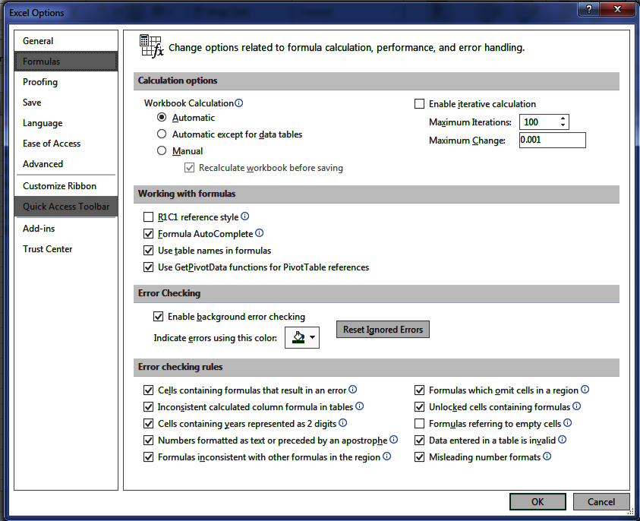Screen dimensions: 640x521
Task: Click info icon for Data entered in table invalid
Action: (x=563, y=440)
